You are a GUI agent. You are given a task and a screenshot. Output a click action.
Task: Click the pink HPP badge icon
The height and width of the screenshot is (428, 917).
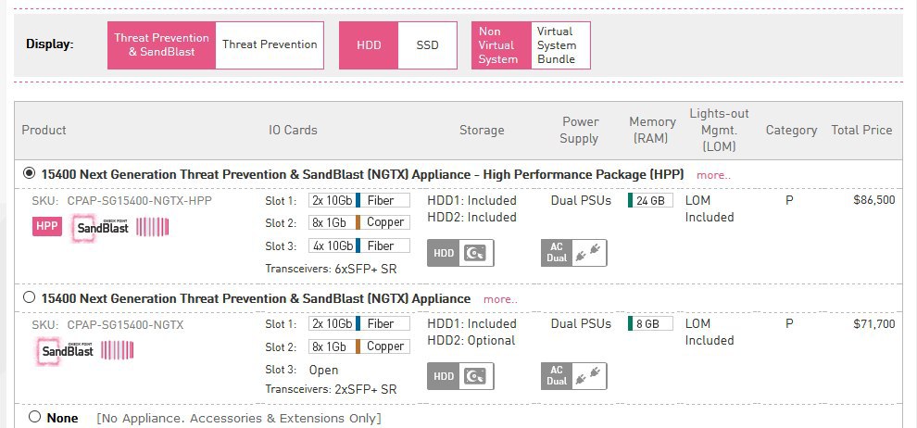click(x=47, y=226)
